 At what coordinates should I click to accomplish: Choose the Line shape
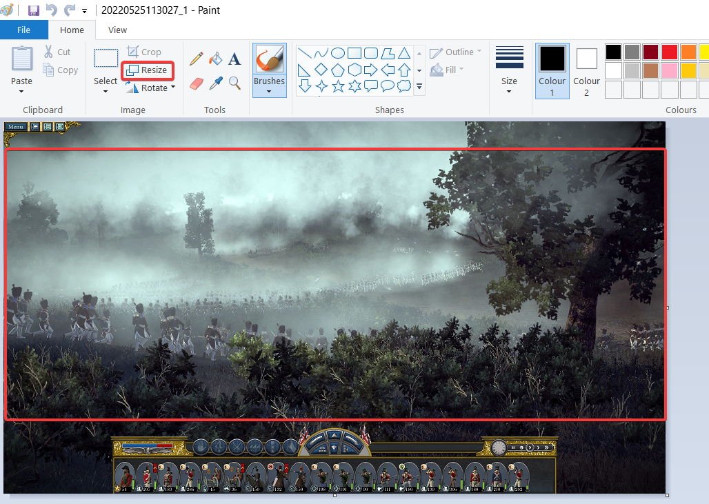coord(304,53)
